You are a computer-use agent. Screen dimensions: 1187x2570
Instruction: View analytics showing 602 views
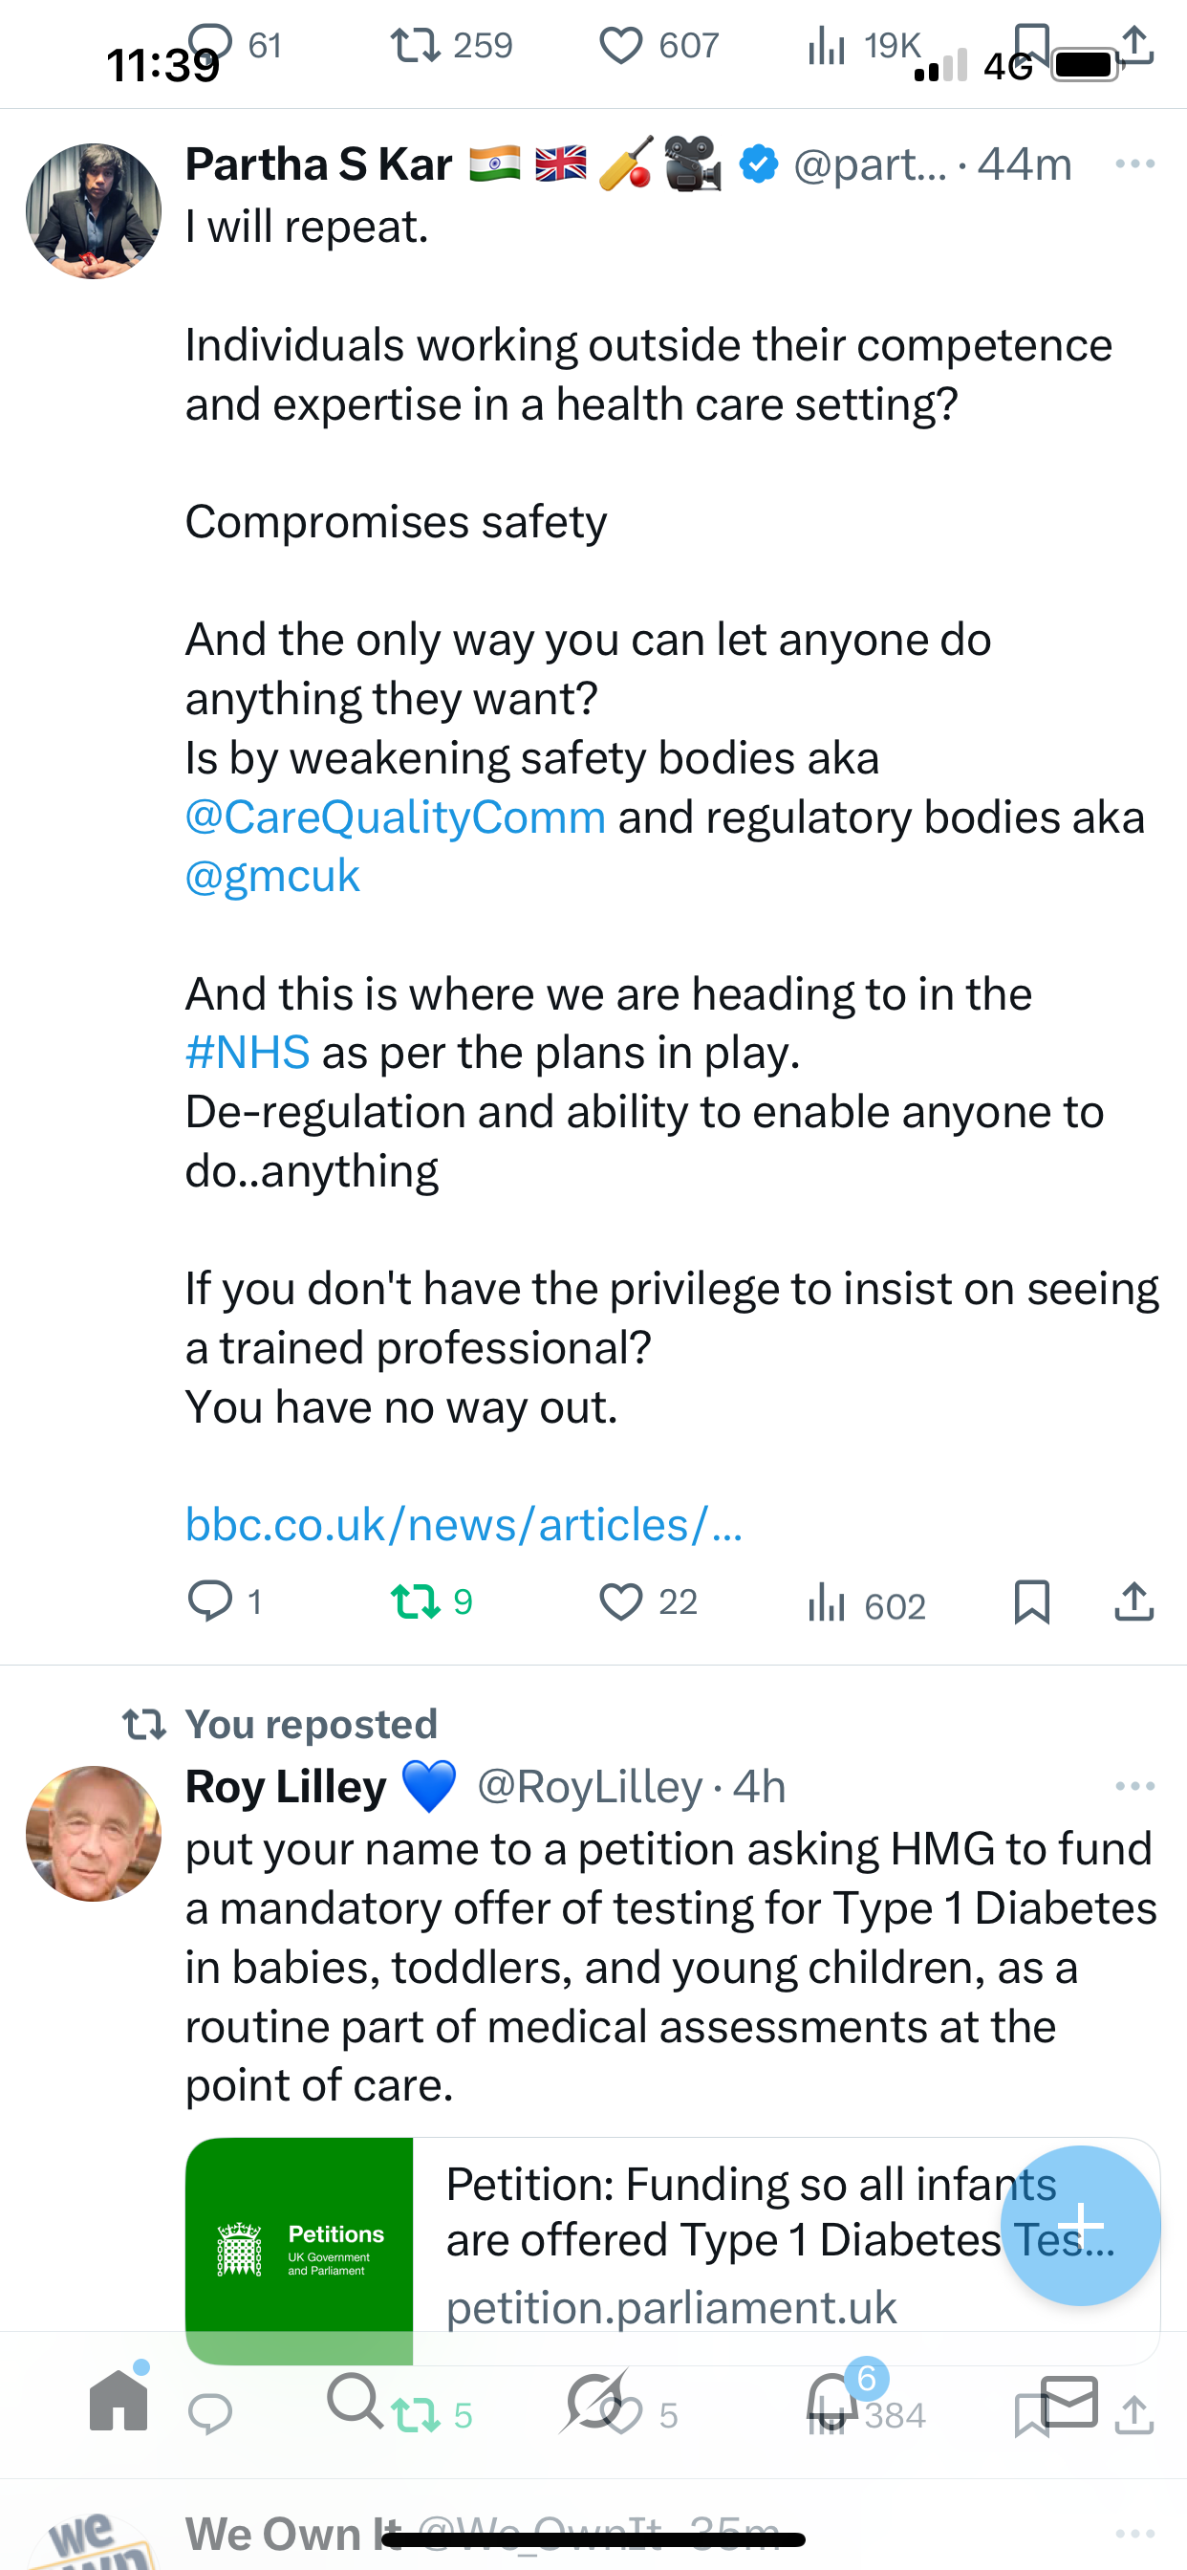pos(827,1603)
